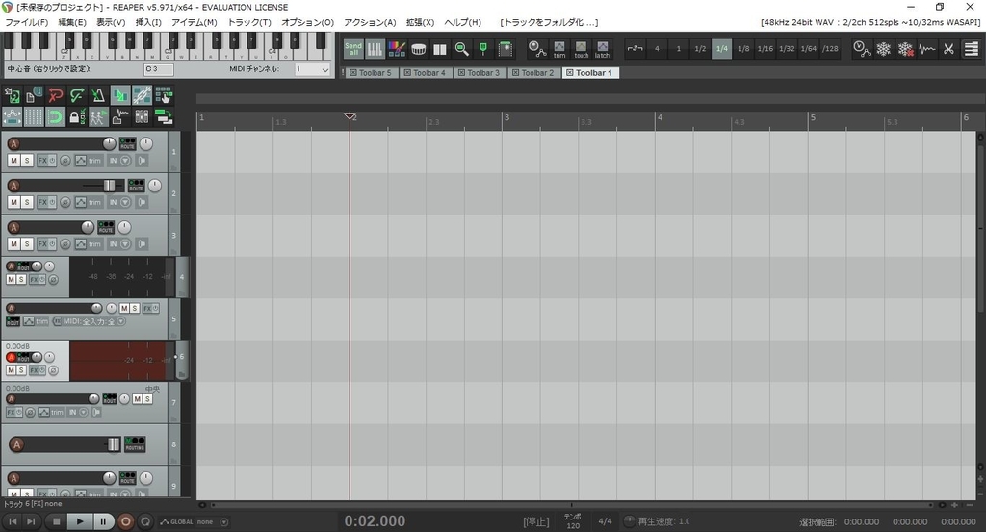Click the triplet grid icon
This screenshot has width=986, height=532.
635,48
